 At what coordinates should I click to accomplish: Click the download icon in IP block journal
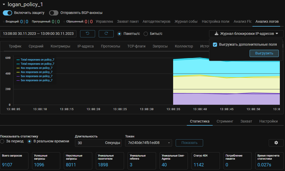pyautogui.click(x=216, y=34)
